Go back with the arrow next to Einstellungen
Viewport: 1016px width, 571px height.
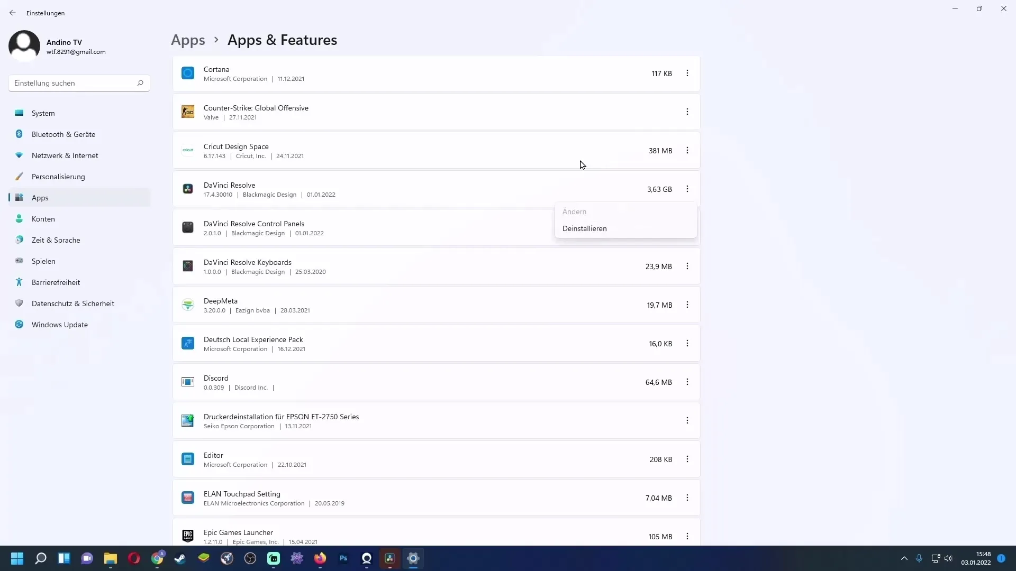tap(13, 13)
